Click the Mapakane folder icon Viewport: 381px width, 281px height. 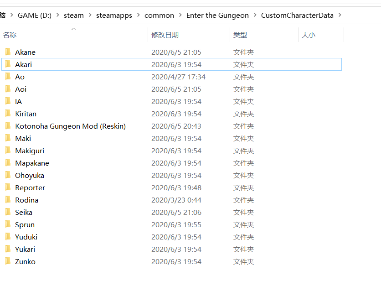click(8, 163)
